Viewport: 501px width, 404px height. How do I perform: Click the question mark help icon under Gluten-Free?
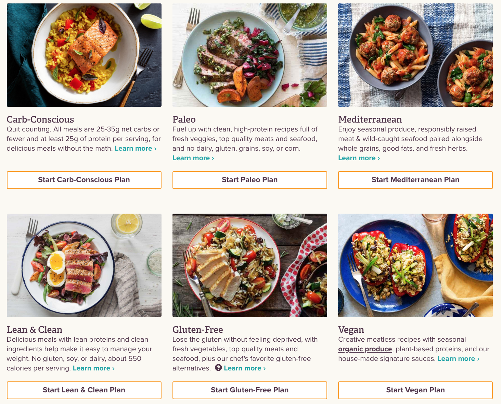[218, 368]
